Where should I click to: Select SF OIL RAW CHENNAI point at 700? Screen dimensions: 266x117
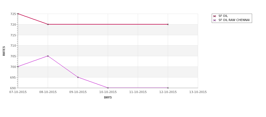(18, 67)
